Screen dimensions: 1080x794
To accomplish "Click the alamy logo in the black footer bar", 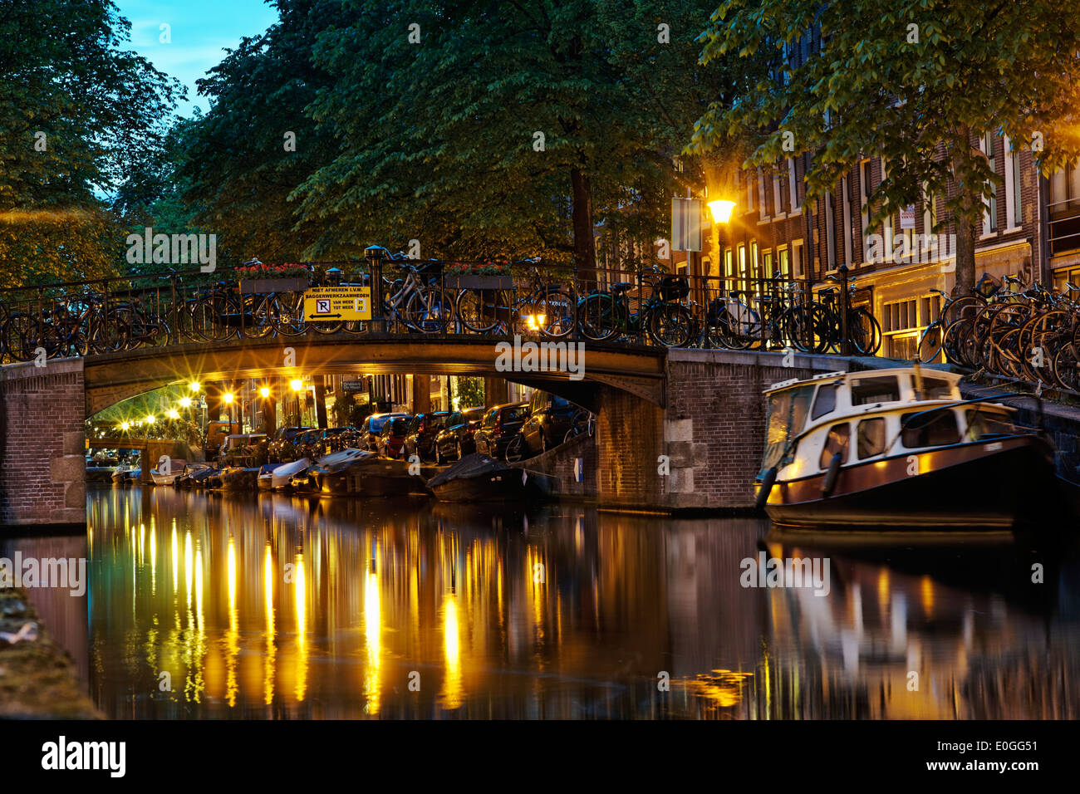I will pyautogui.click(x=84, y=756).
